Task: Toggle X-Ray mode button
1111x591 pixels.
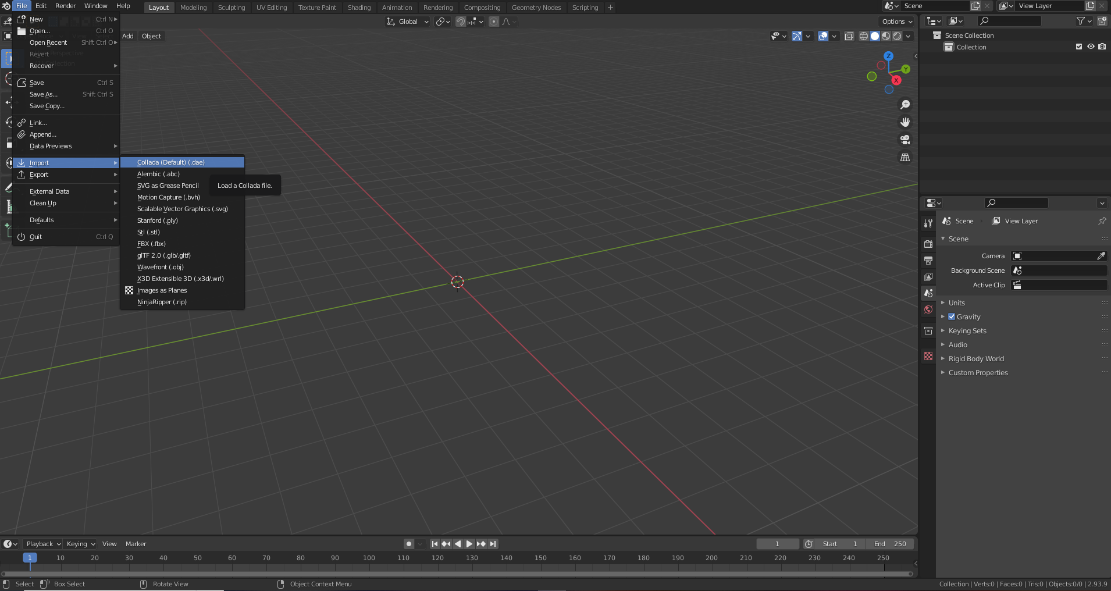Action: (849, 36)
